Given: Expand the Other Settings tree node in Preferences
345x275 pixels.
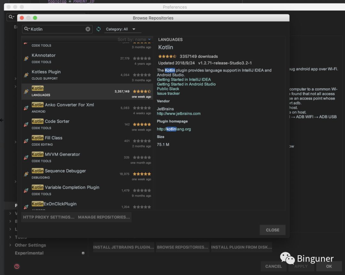Looking at the screenshot, I should point(10,245).
